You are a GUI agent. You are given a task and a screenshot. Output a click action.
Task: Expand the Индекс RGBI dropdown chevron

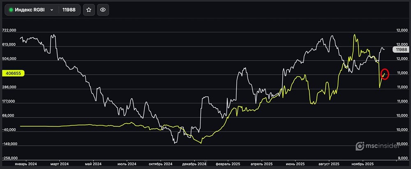pos(52,10)
